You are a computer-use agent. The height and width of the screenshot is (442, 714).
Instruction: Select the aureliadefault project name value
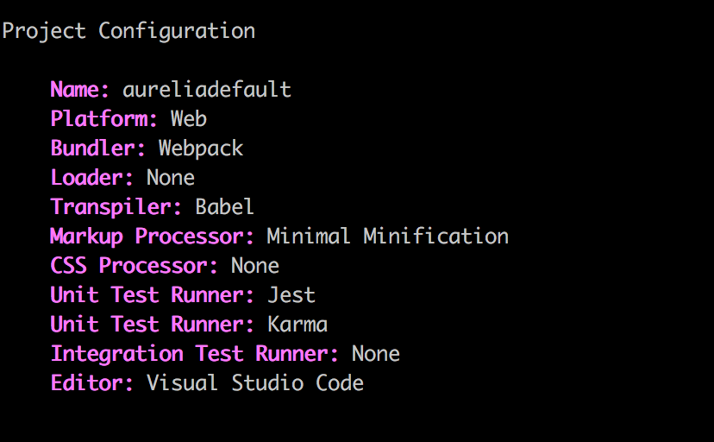click(207, 90)
